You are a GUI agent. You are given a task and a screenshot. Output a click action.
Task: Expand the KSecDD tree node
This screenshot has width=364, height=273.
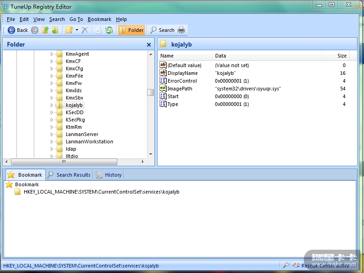tap(52, 112)
